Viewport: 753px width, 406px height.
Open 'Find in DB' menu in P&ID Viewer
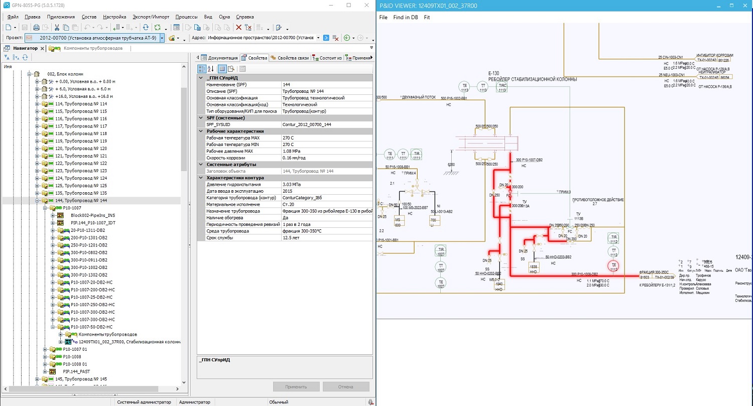[x=405, y=17]
